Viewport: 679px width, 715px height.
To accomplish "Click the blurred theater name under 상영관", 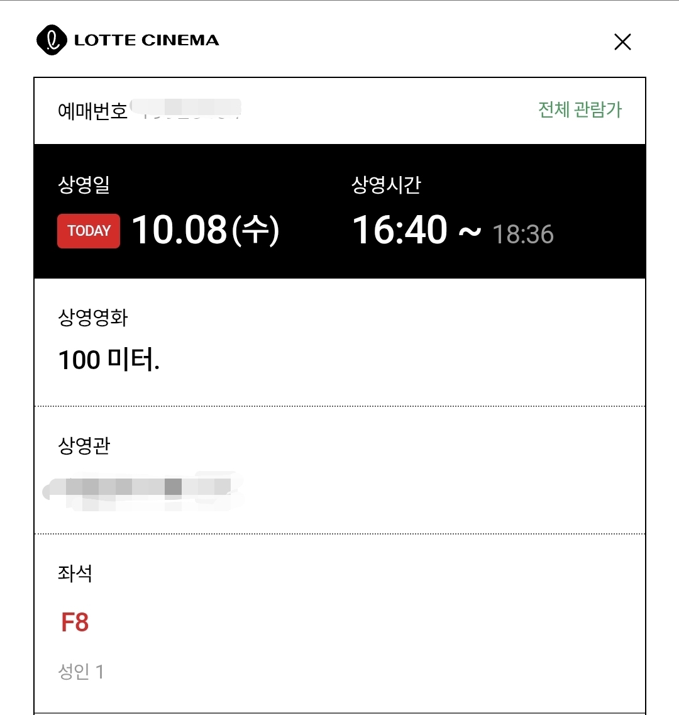I will pyautogui.click(x=143, y=490).
